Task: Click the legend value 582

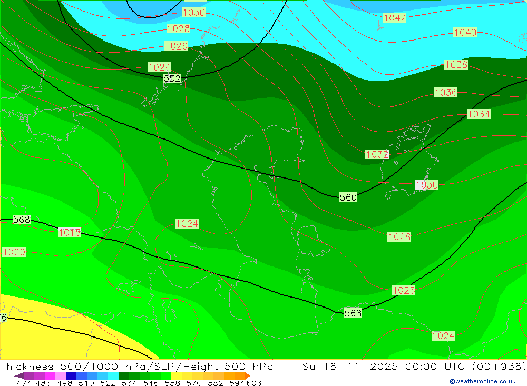Action: click(215, 383)
